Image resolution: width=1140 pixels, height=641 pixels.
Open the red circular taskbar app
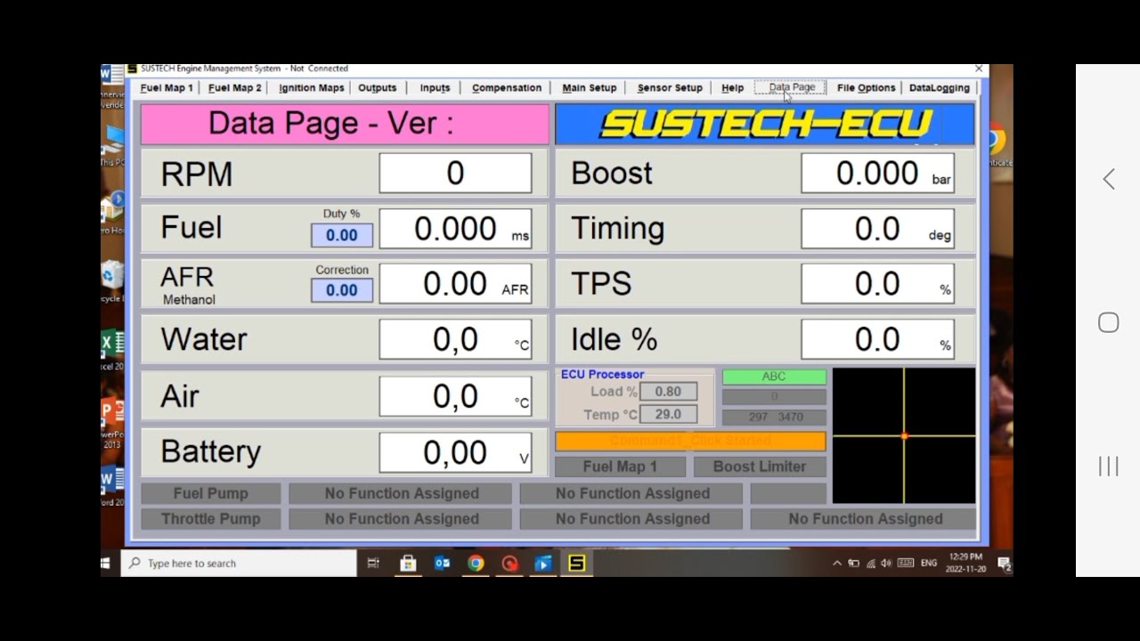click(x=509, y=564)
